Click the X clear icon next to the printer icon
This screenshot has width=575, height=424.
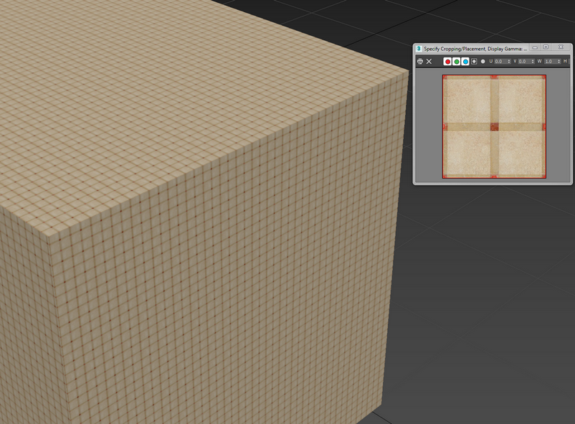pyautogui.click(x=429, y=62)
